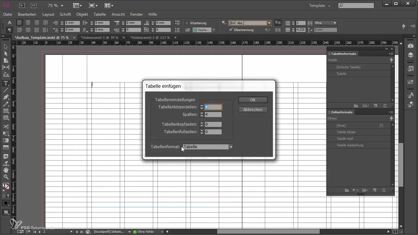Confirm dialog with OK button
This screenshot has width=418, height=235.
pos(253,100)
